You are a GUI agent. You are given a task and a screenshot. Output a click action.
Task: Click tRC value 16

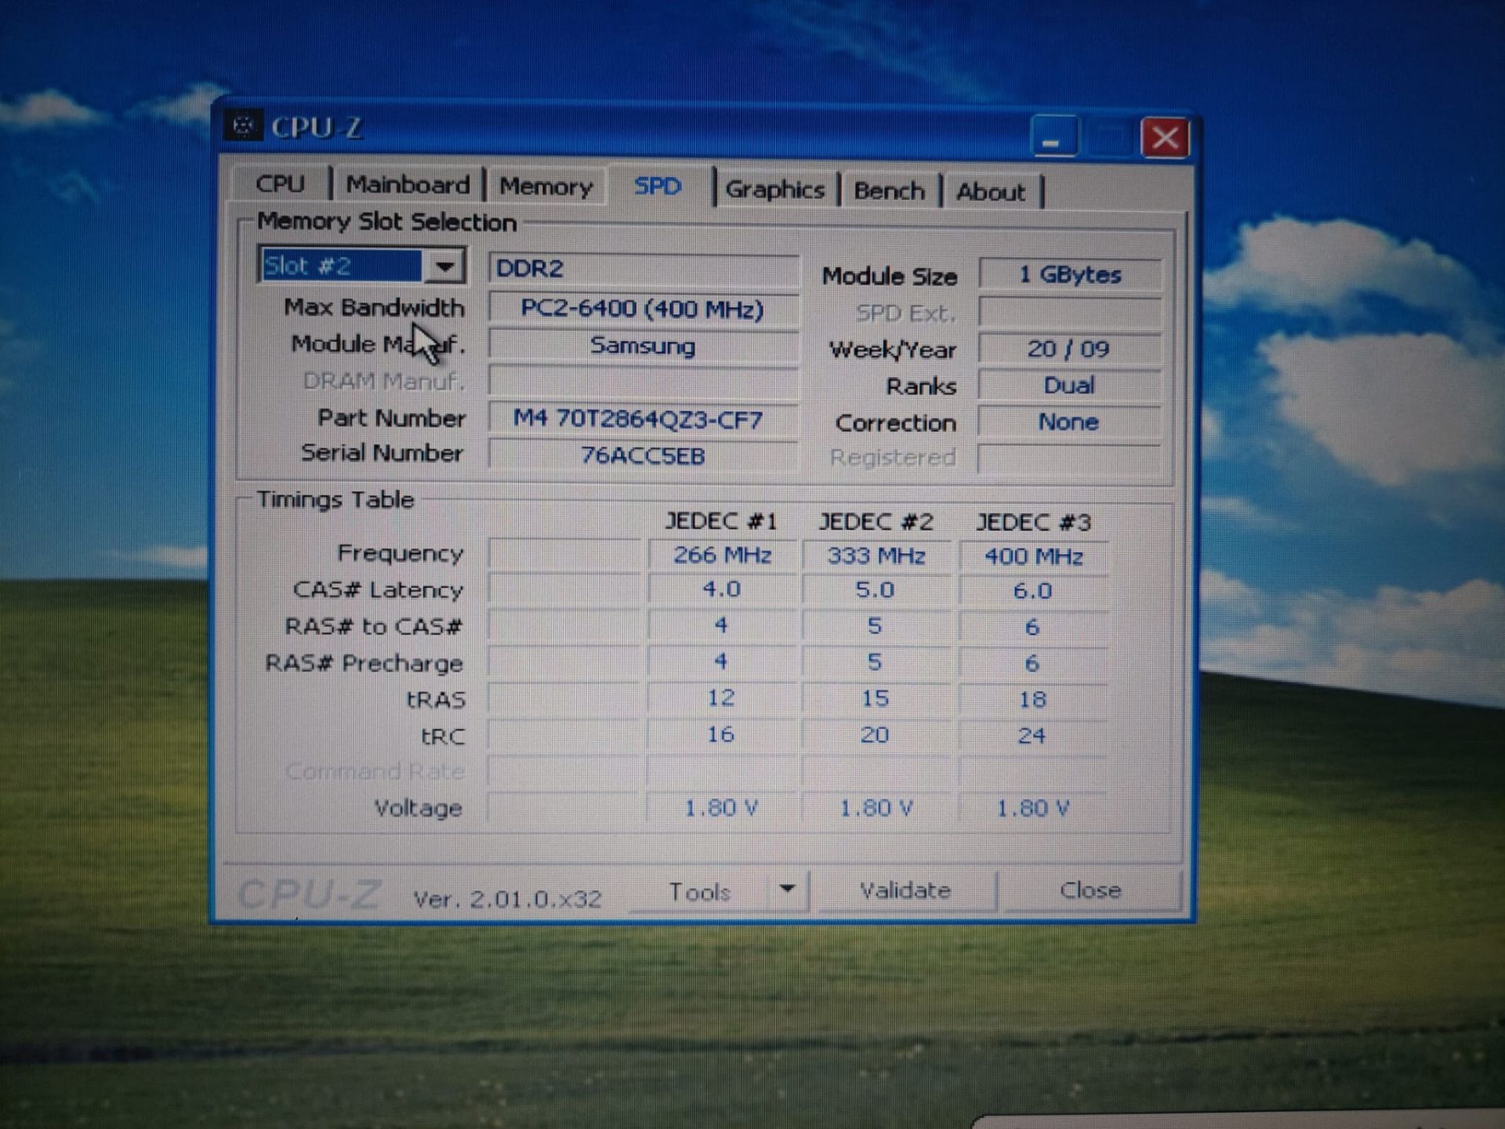[721, 735]
